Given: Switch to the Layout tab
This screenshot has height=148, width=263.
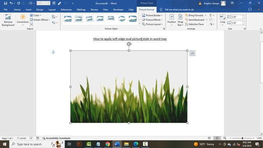Looking at the screenshot, I should [x=52, y=9].
